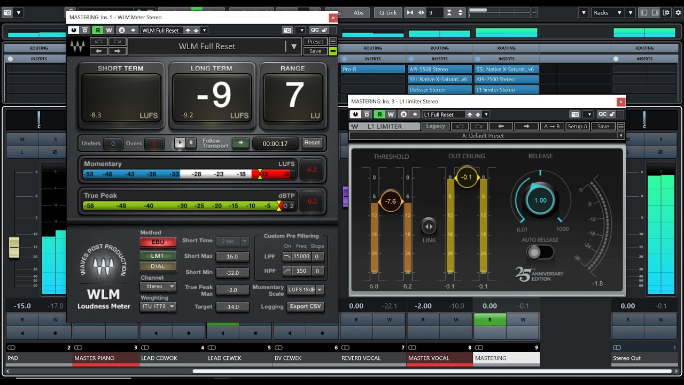The image size is (684, 385).
Task: Toggle Auto Release switch
Action: point(540,252)
